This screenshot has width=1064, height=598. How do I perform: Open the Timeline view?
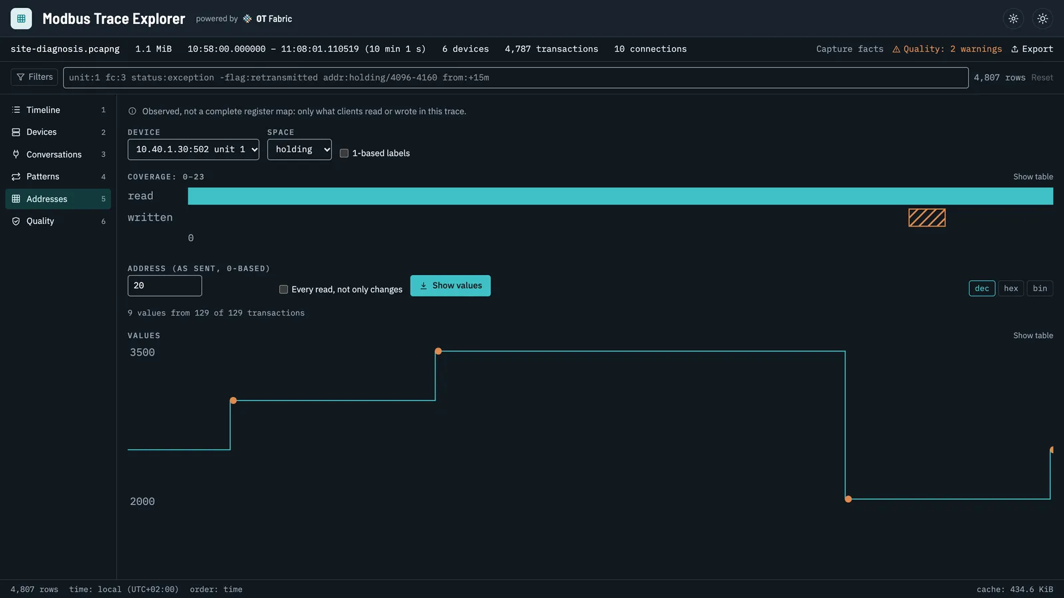coord(59,110)
